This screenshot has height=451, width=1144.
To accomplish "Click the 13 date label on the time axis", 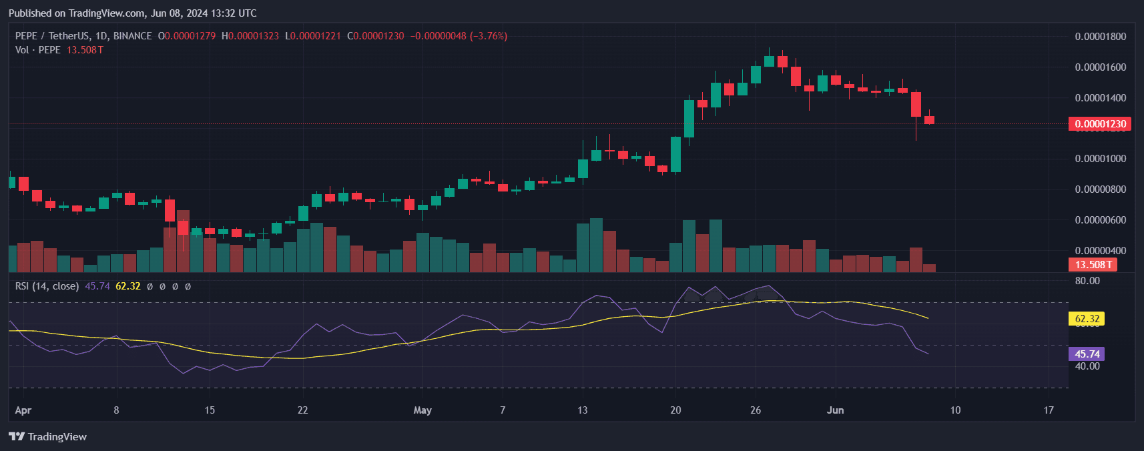I will [x=583, y=410].
